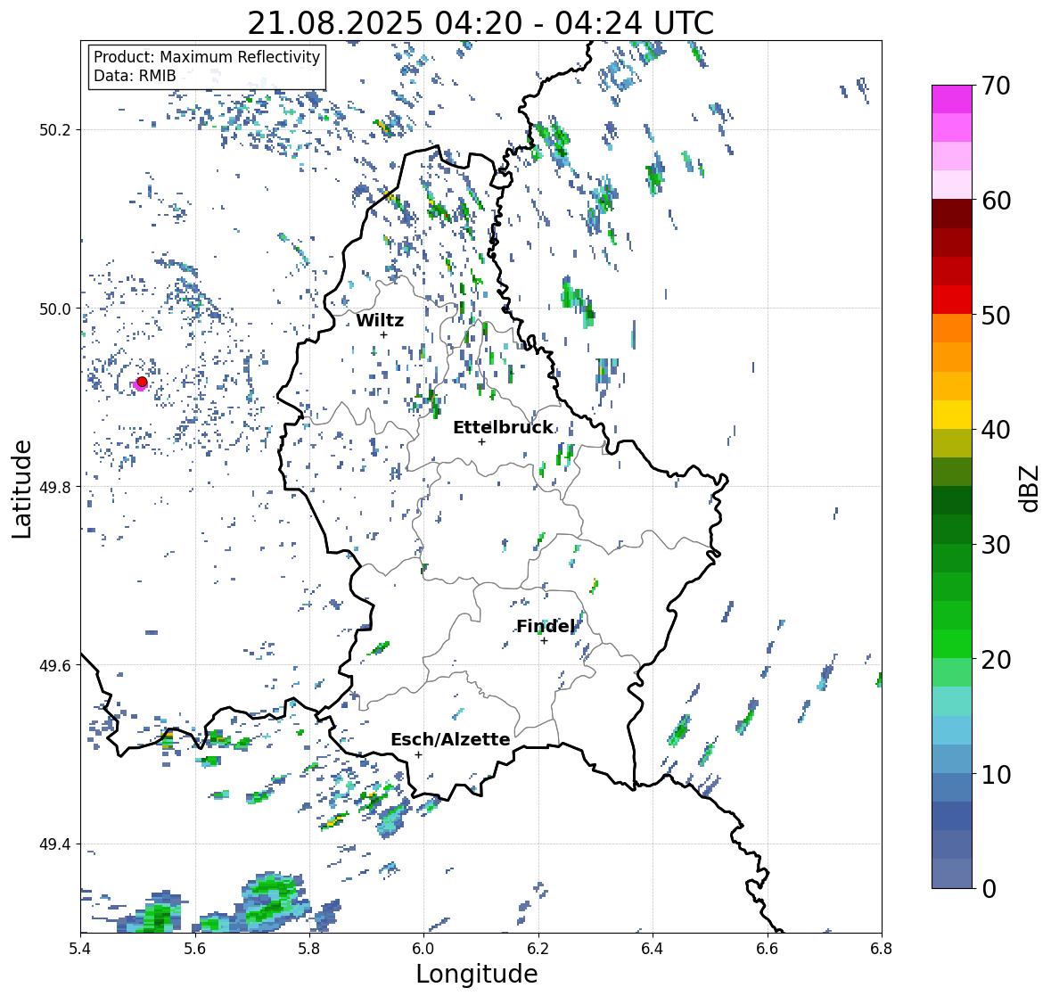Click the 6.6 longitude tick label
1051x996 pixels.
coord(767,948)
